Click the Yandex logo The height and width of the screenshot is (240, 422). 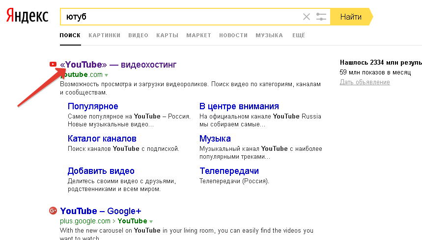point(27,17)
